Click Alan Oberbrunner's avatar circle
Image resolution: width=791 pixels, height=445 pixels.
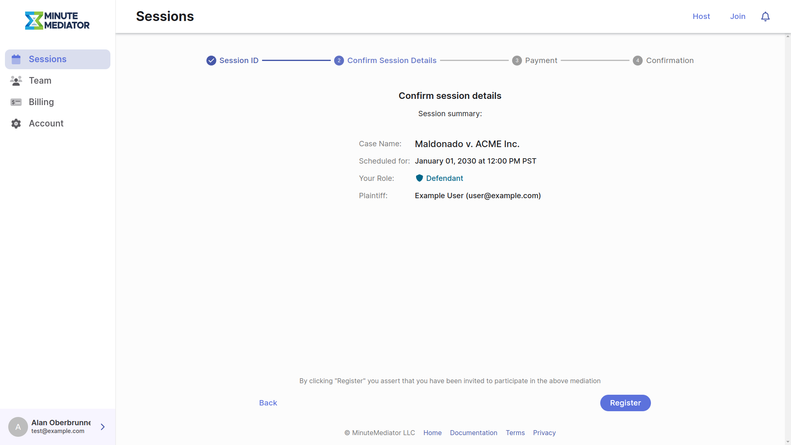18,427
